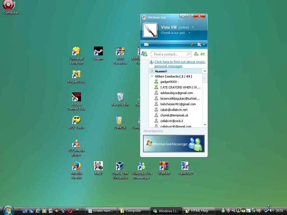
Task: Click the knife display picture
Action: point(150,30)
